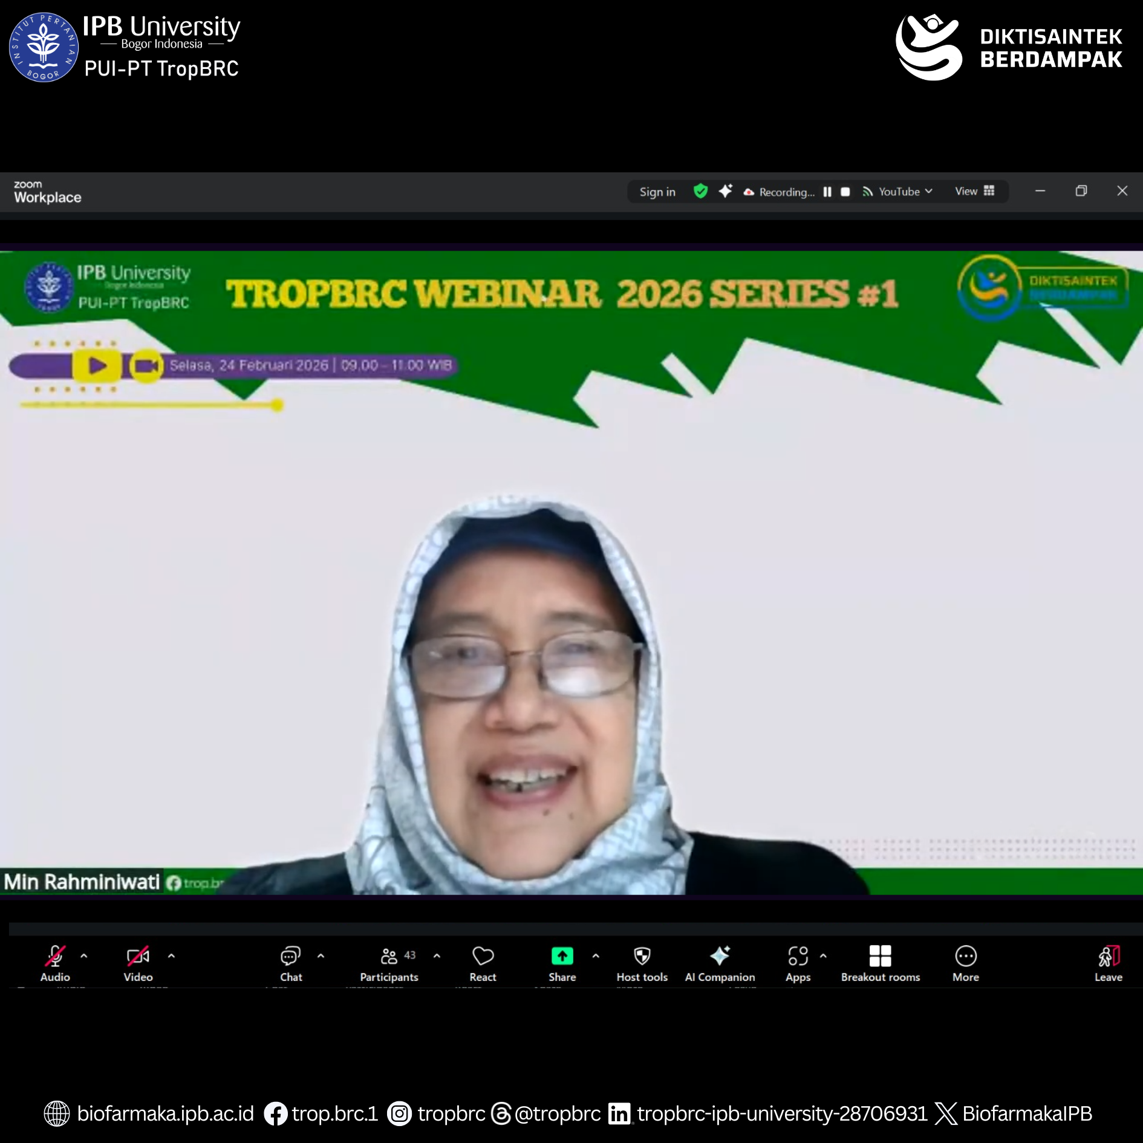The width and height of the screenshot is (1143, 1143).
Task: Open the Chat panel
Action: pyautogui.click(x=290, y=963)
